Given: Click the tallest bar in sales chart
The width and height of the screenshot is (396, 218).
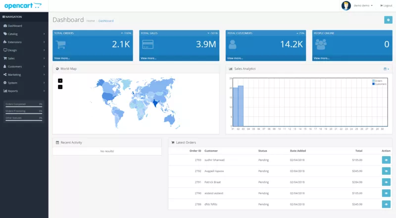Looking at the screenshot, I should [241, 106].
